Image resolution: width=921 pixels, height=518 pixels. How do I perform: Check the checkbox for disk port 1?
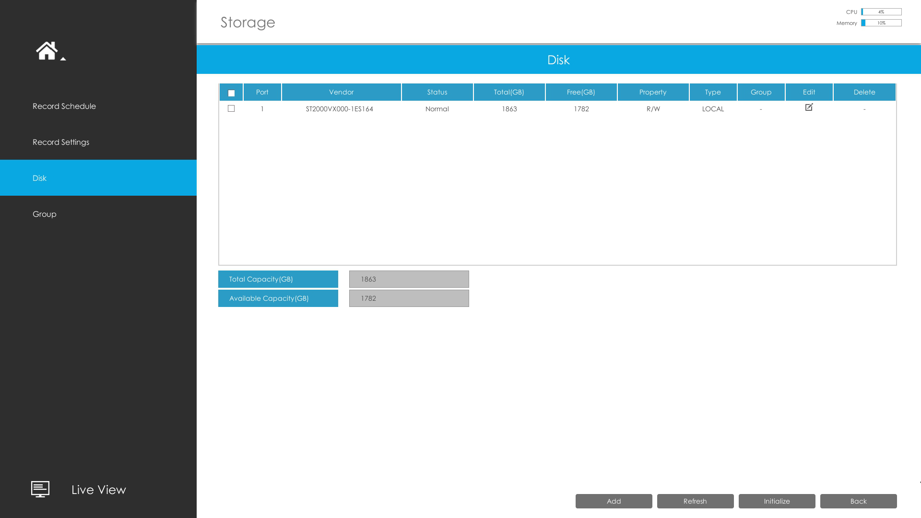point(231,109)
